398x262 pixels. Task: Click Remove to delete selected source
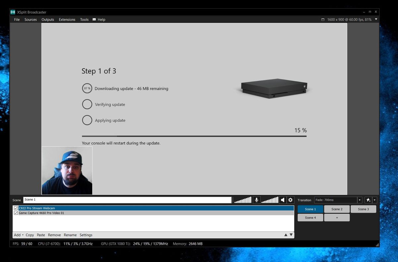pyautogui.click(x=54, y=235)
